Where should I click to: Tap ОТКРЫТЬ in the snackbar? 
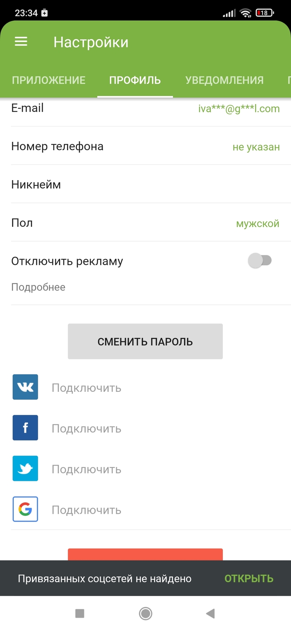(x=249, y=578)
